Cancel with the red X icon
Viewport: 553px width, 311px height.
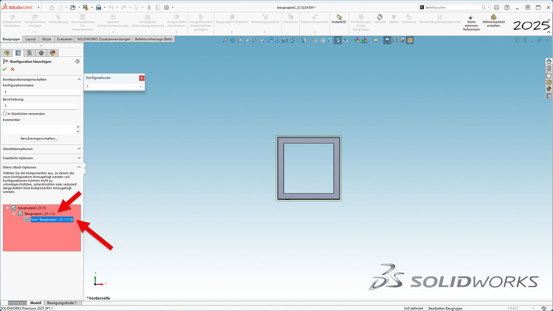coord(12,69)
